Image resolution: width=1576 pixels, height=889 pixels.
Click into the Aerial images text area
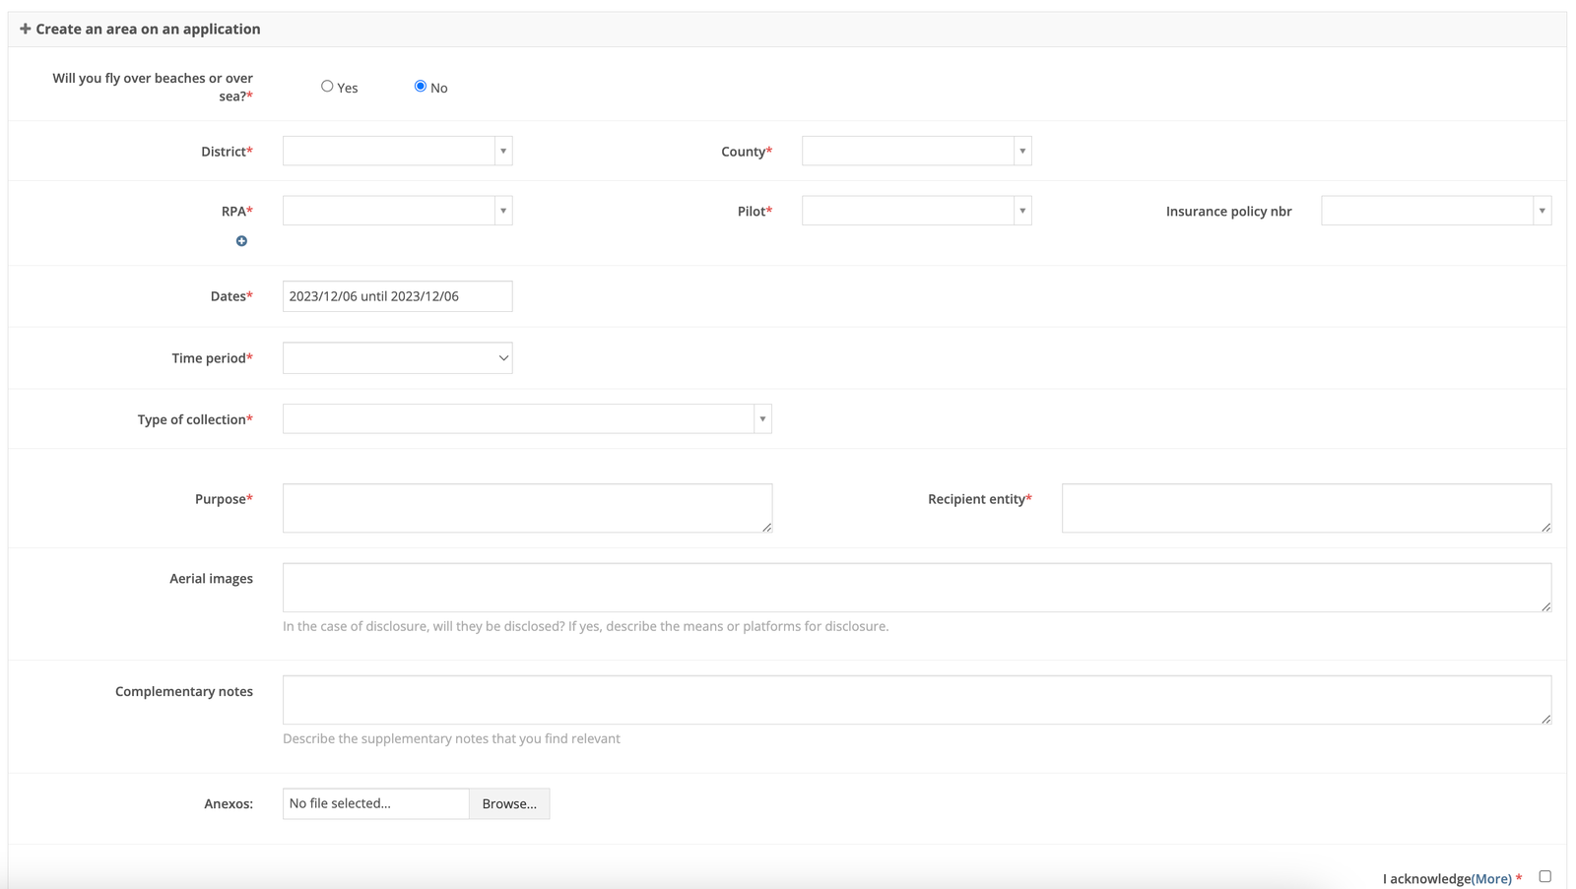[917, 588]
